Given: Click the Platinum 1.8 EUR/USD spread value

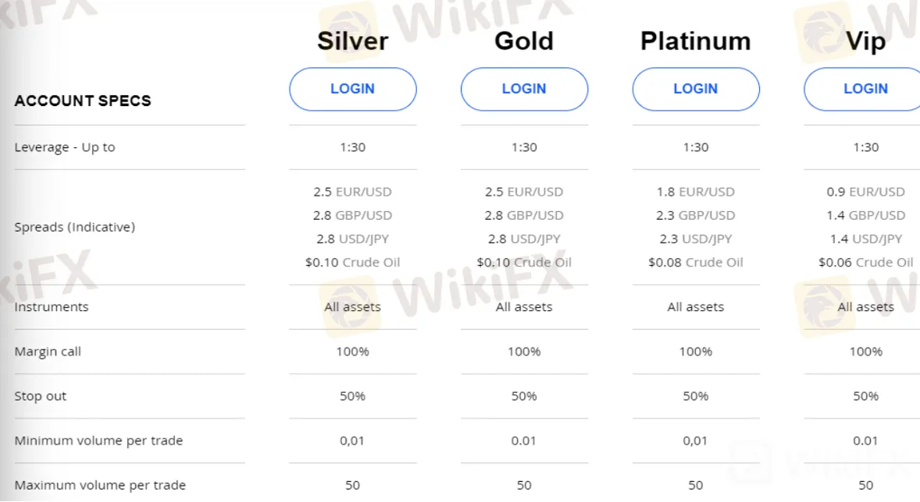Looking at the screenshot, I should coord(696,192).
